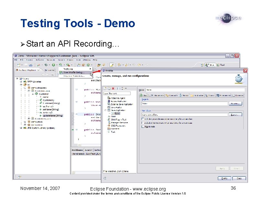Click the Project input field containing Store
The image size is (256, 198).
pos(185,104)
